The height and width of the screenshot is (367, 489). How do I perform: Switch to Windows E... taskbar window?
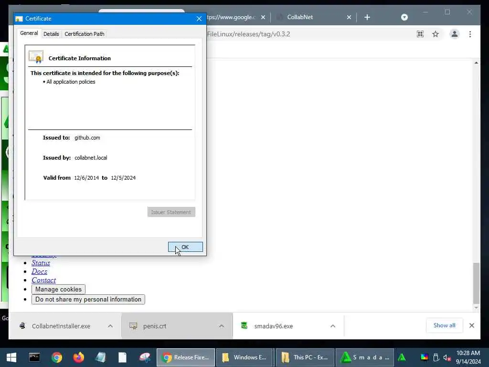click(x=244, y=357)
